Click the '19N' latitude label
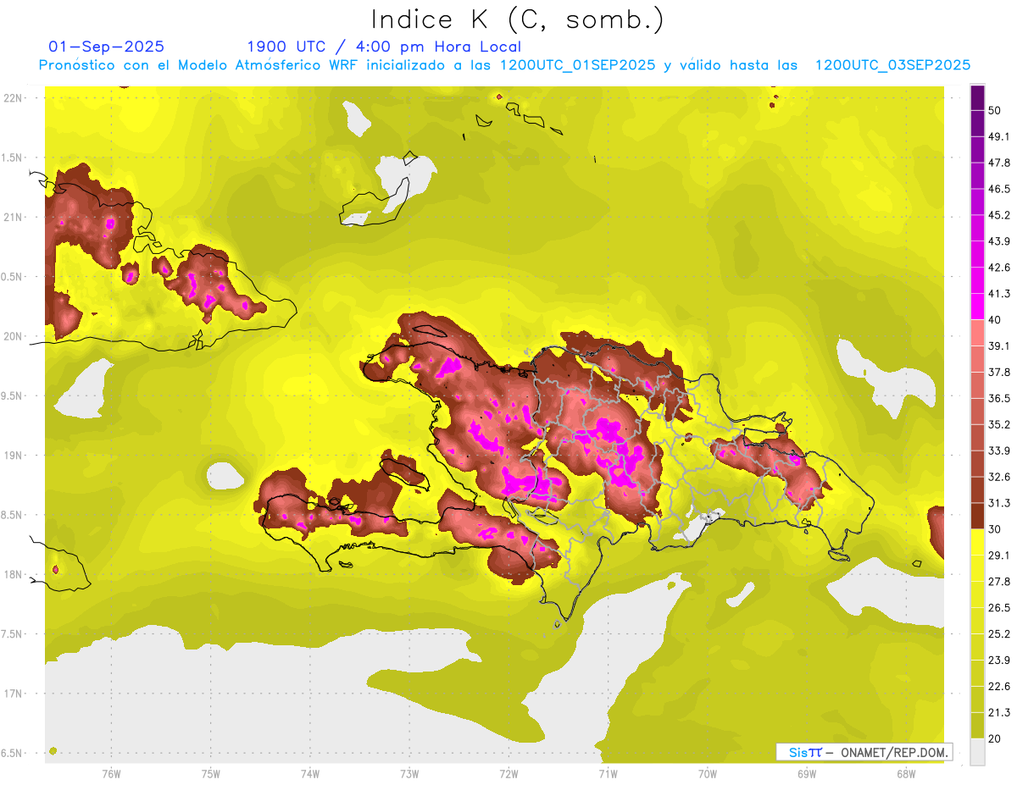The image size is (1017, 785). [12, 455]
